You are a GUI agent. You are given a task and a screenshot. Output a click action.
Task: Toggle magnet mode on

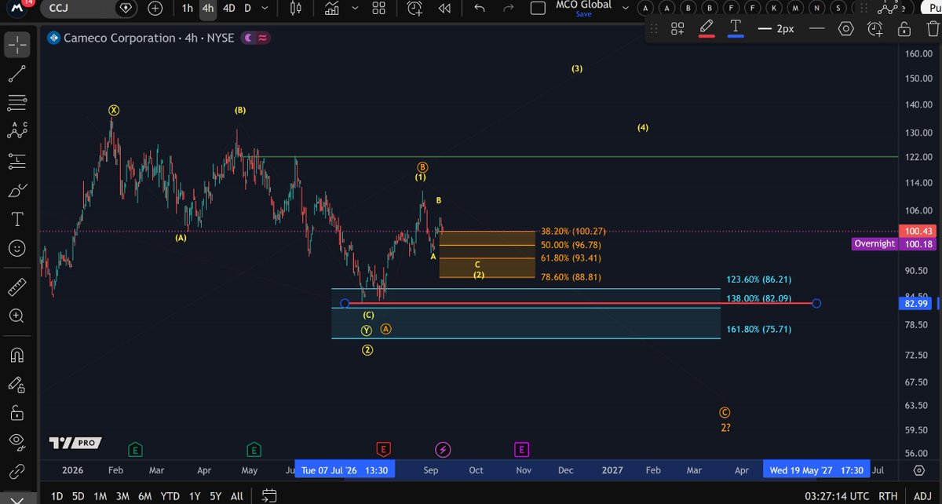point(16,355)
